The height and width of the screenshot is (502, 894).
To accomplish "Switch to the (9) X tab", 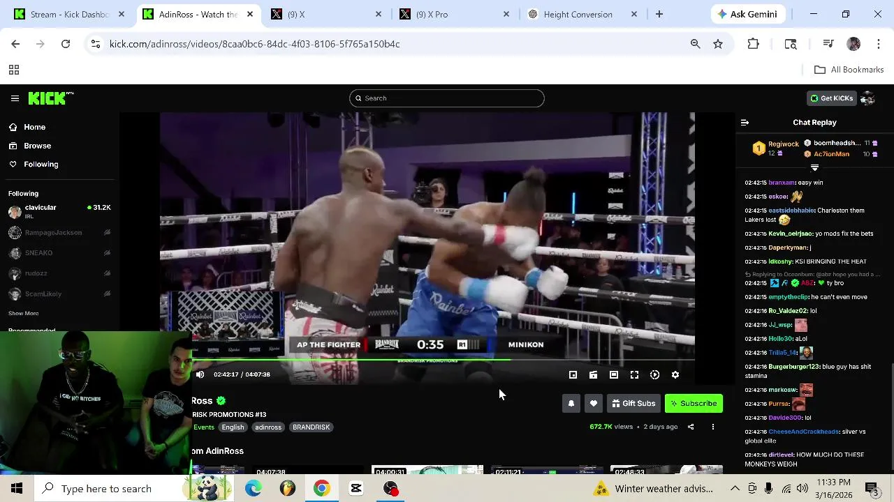I will click(325, 14).
